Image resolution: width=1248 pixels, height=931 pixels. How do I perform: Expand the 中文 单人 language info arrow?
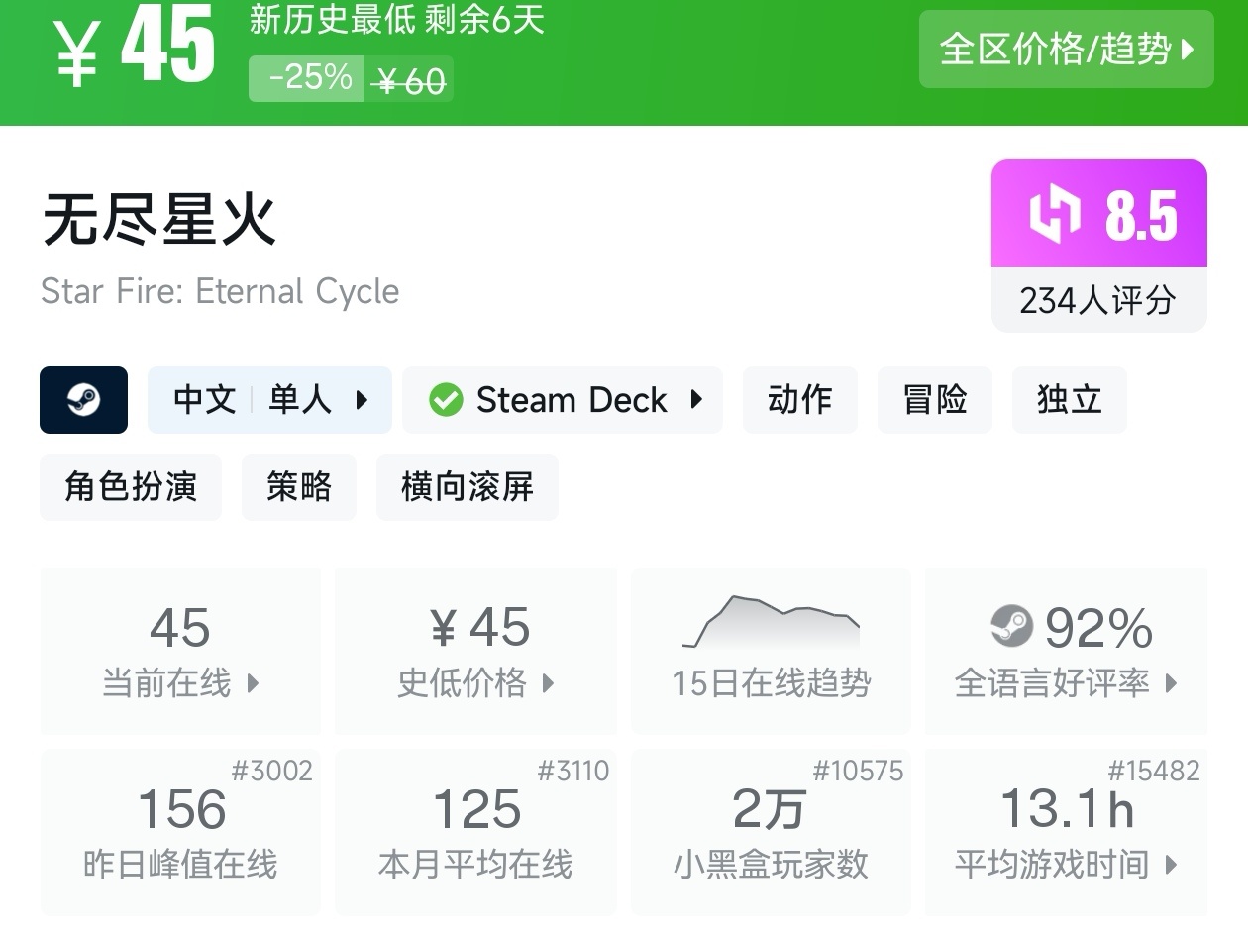coord(362,400)
